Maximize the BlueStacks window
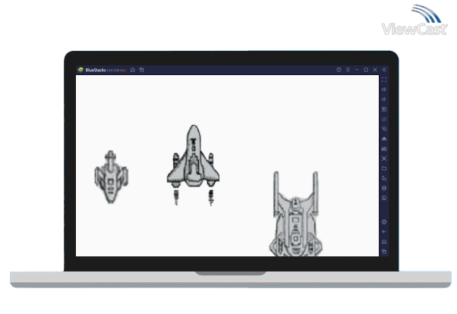457x314 pixels. pos(366,70)
